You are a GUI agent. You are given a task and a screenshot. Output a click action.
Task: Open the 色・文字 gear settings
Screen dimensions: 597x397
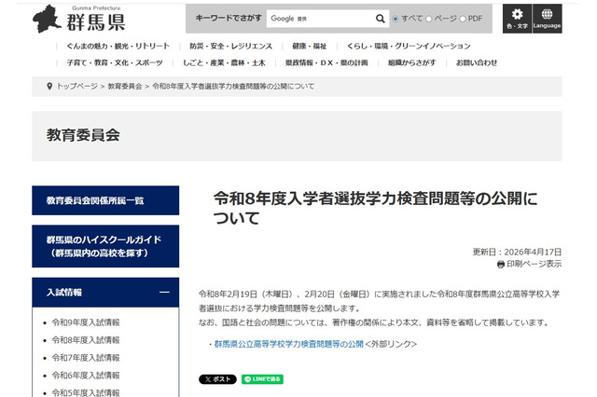click(517, 19)
